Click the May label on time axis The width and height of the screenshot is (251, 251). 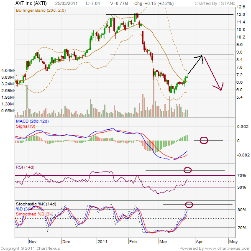233,241
